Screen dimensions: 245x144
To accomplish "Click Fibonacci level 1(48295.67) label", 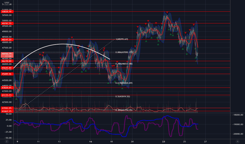I will [x=122, y=39].
